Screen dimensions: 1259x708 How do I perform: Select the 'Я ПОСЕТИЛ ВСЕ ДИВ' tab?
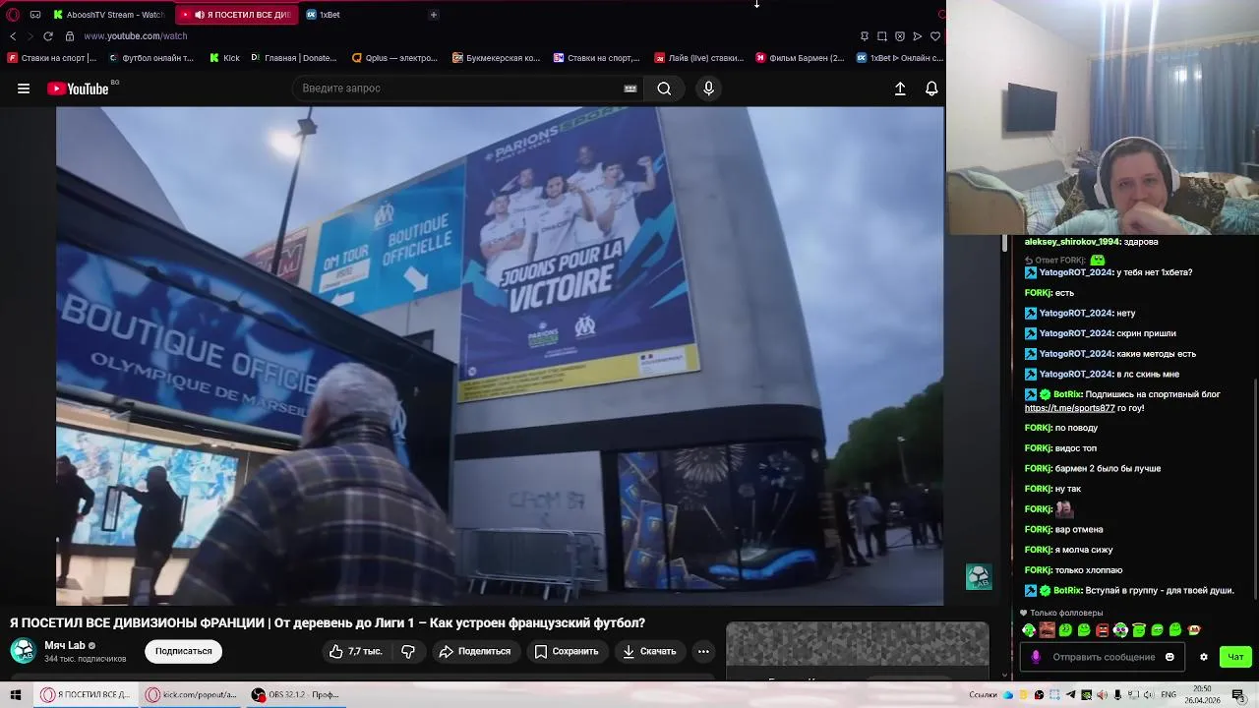click(x=236, y=15)
